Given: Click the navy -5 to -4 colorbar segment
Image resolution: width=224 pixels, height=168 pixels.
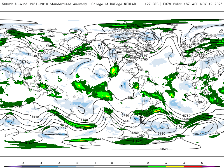Looking at the screenshot, I should pyautogui.click(x=31, y=167).
